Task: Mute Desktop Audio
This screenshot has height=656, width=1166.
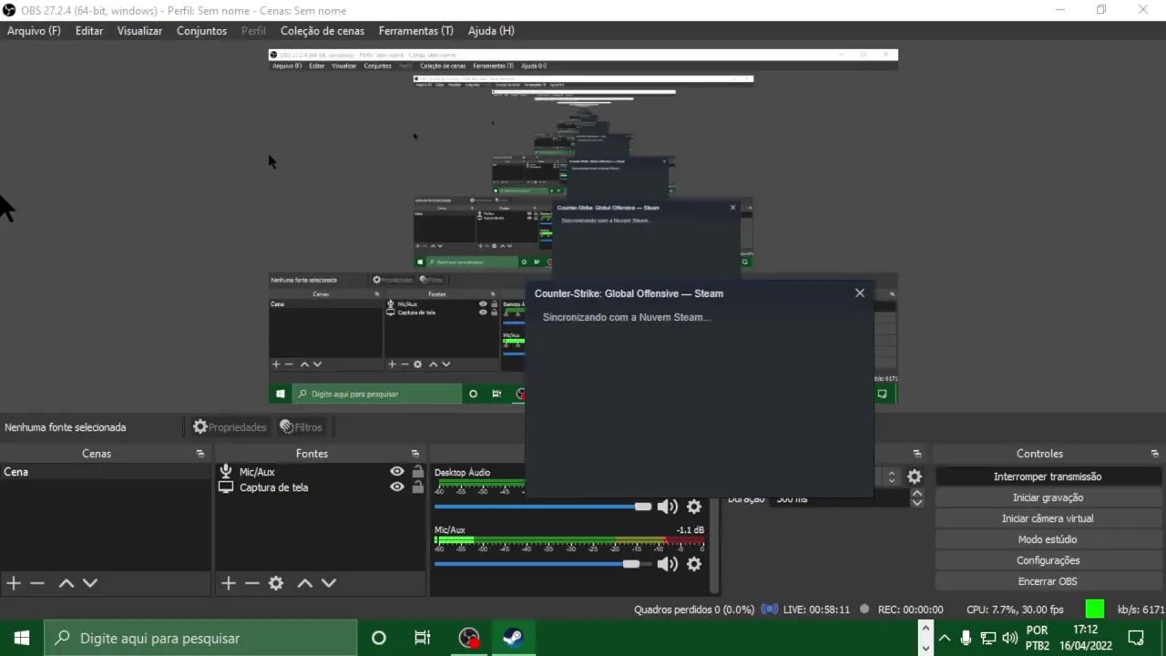Action: click(x=668, y=507)
